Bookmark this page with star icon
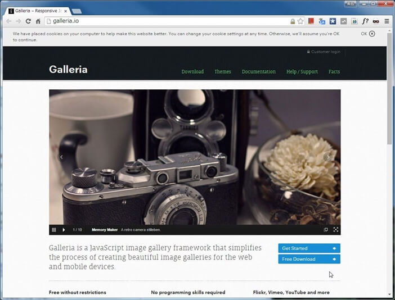 pos(300,21)
